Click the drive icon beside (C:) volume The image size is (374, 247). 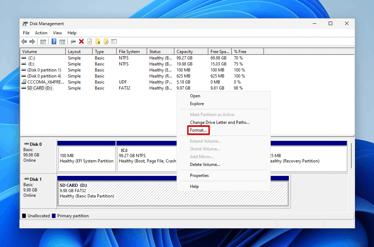[x=24, y=58]
